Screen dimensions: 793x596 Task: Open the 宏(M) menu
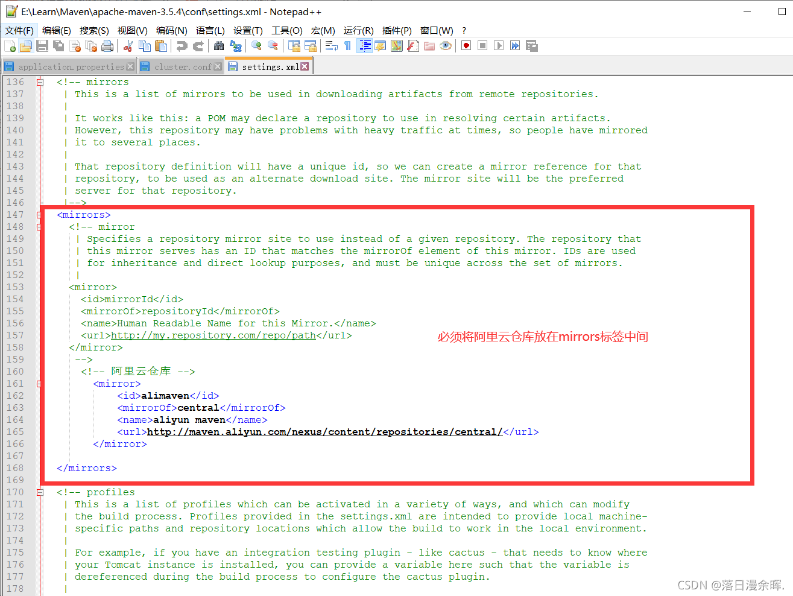click(x=323, y=30)
